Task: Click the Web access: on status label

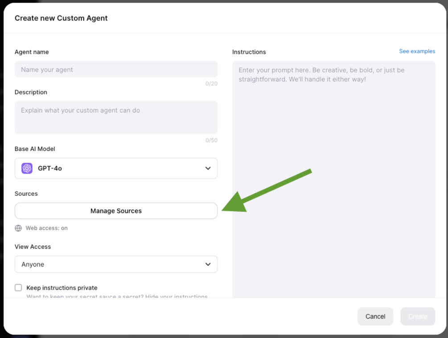Action: coord(46,228)
